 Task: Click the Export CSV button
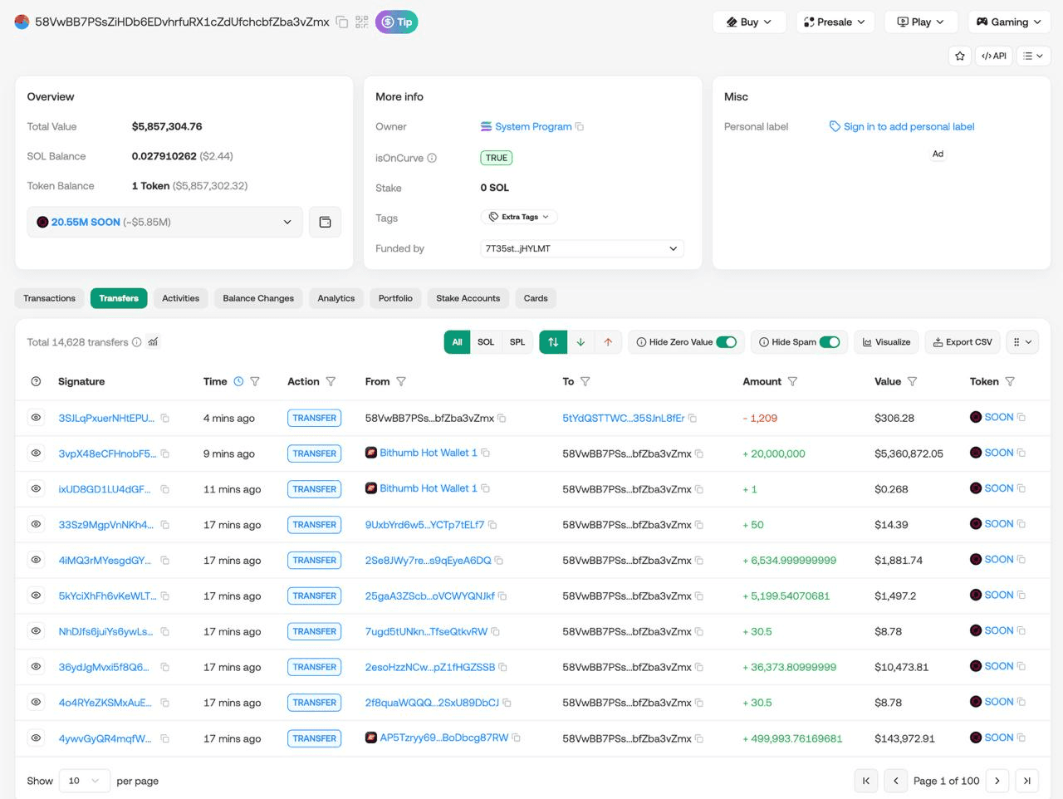(x=962, y=342)
